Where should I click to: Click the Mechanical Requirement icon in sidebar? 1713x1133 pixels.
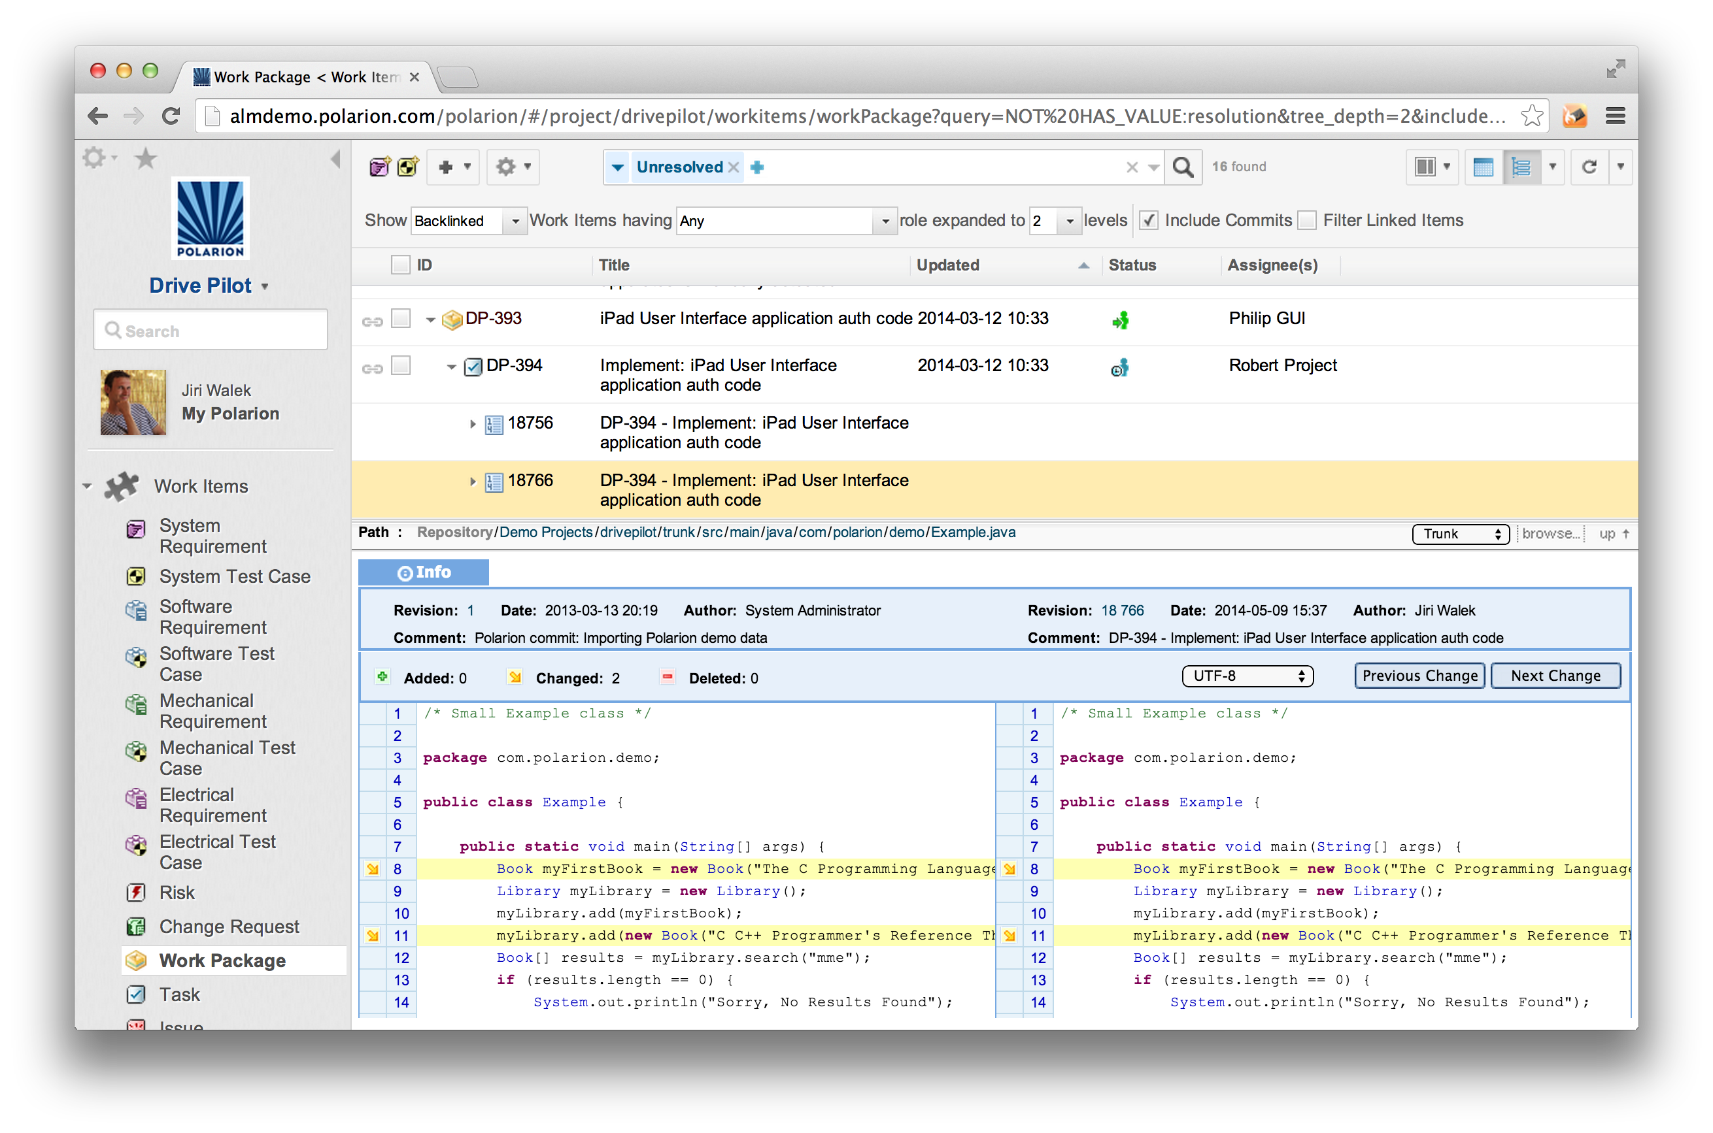tap(138, 700)
